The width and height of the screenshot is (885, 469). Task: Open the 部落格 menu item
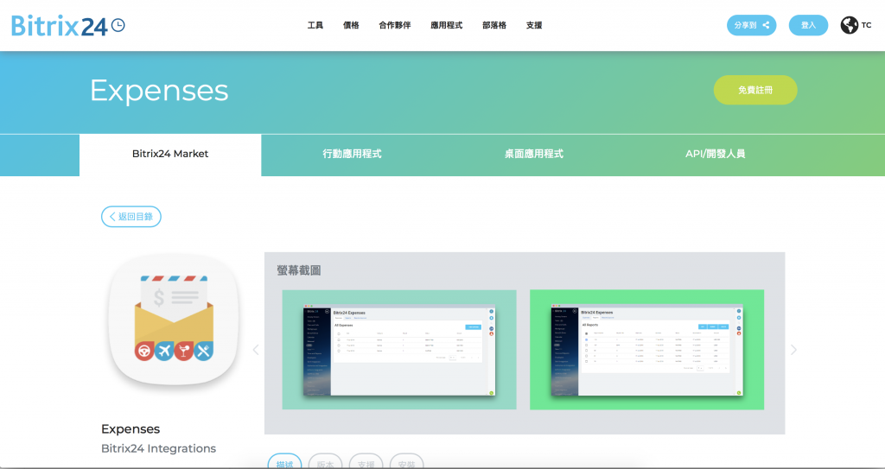pos(494,25)
